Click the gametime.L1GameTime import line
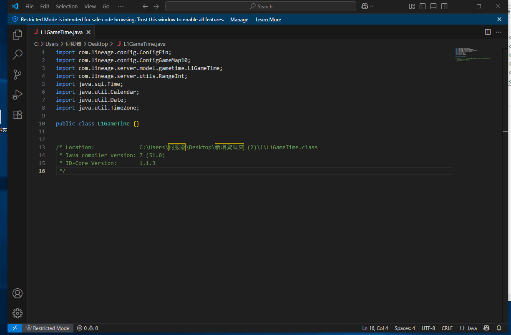Screen dimensions: 511x335 (139, 68)
